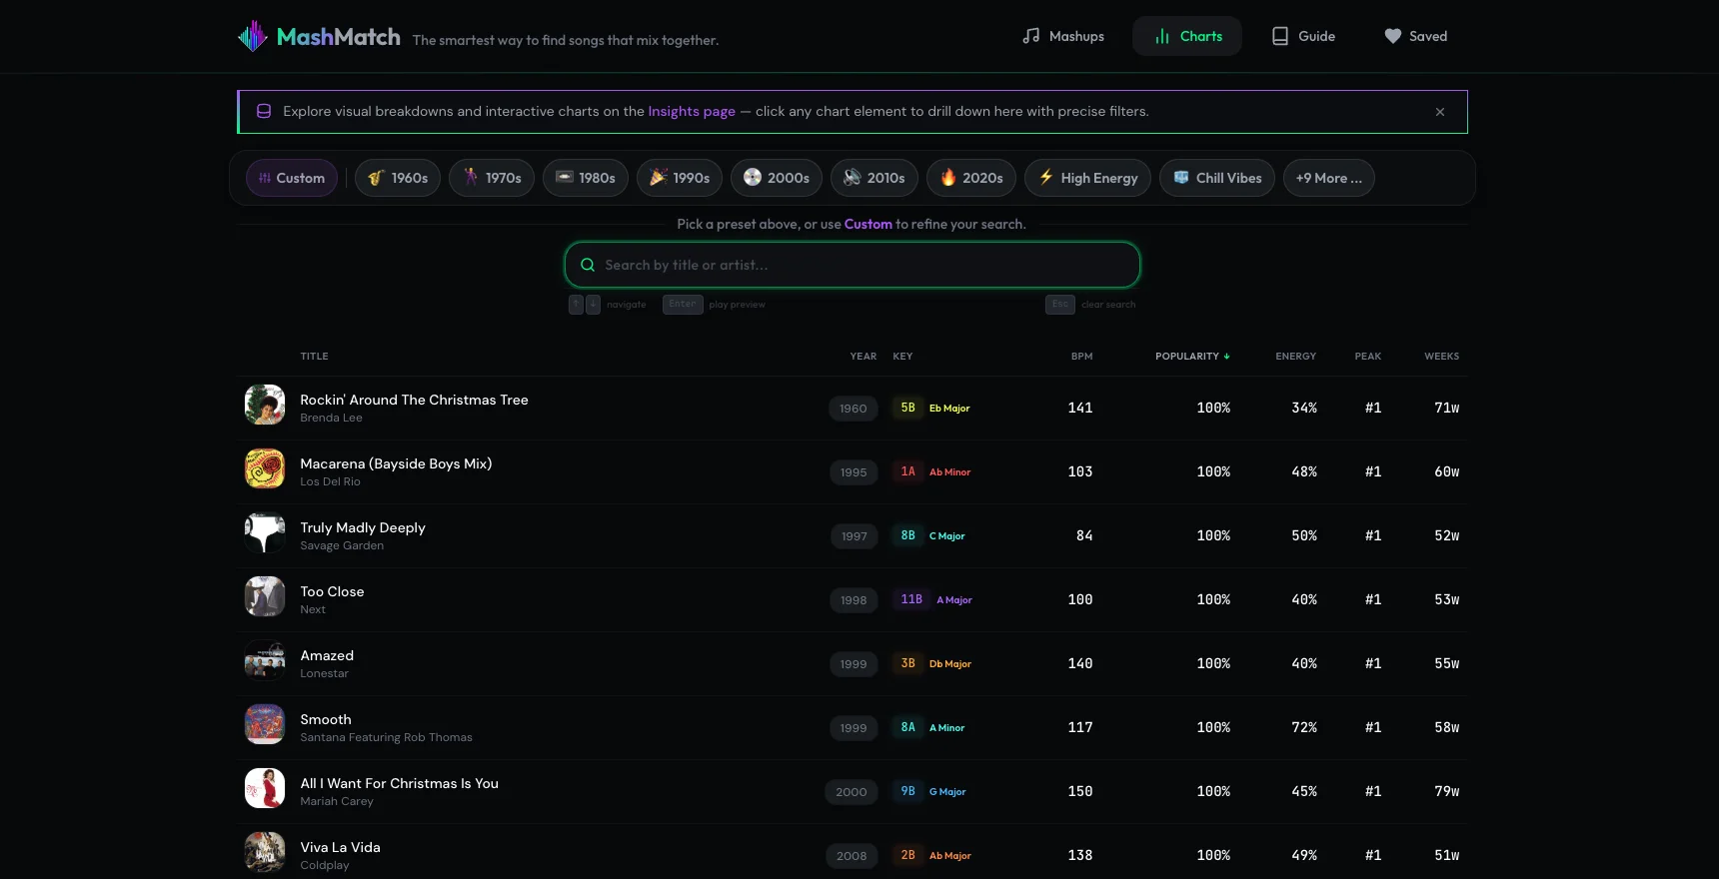The image size is (1719, 879).
Task: Select the 1980s preset
Action: tap(586, 178)
